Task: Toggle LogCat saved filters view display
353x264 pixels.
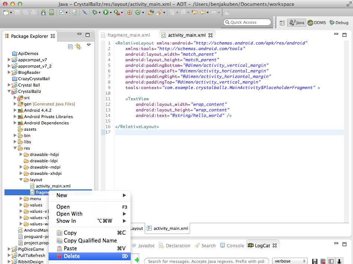Action: [331, 261]
